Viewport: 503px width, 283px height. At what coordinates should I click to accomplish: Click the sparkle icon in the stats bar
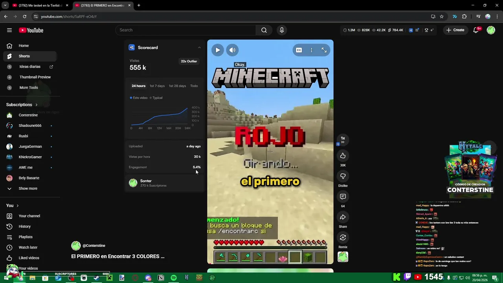432,30
